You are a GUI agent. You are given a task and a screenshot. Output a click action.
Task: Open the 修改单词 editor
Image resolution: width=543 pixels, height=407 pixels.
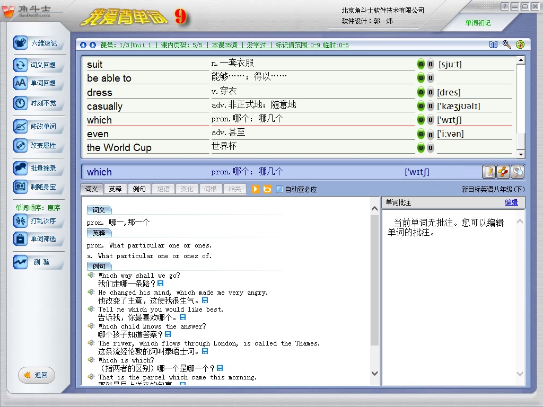coord(38,126)
